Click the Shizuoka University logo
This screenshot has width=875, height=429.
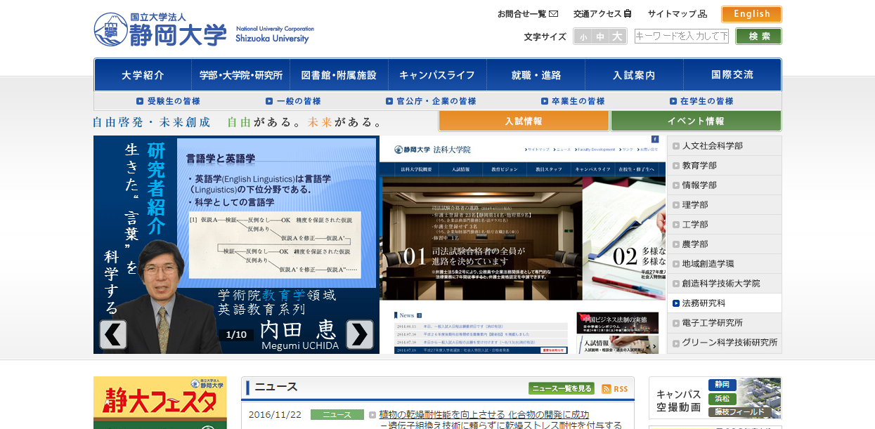click(x=204, y=29)
